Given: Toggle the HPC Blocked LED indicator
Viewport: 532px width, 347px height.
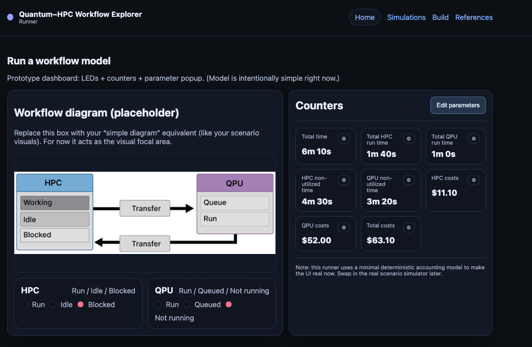Looking at the screenshot, I should [80, 304].
